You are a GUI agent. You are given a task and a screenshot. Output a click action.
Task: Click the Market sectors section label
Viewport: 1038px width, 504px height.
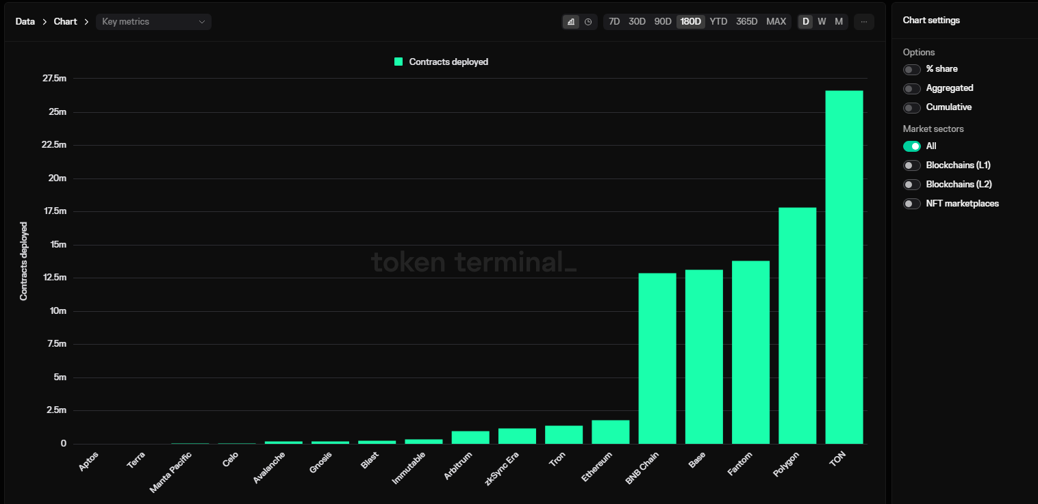tap(933, 129)
